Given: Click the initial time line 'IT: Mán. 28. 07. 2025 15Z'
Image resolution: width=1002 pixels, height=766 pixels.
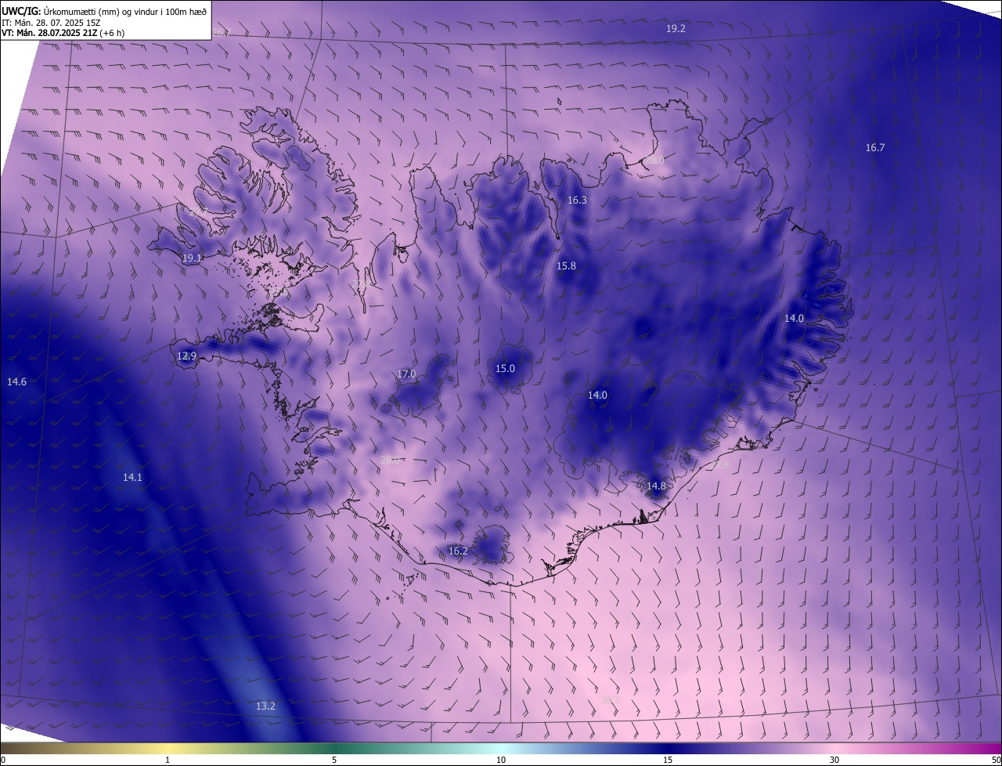Looking at the screenshot, I should [49, 23].
